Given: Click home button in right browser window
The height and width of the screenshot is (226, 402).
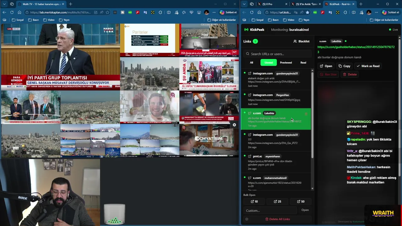Looking at the screenshot, I should [x=259, y=12].
